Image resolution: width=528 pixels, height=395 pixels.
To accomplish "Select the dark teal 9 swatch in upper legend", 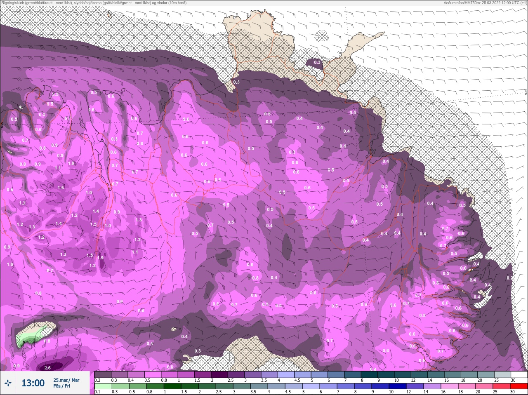I will 386,374.
